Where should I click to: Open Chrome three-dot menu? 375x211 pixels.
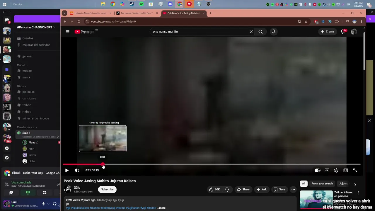pyautogui.click(x=362, y=21)
